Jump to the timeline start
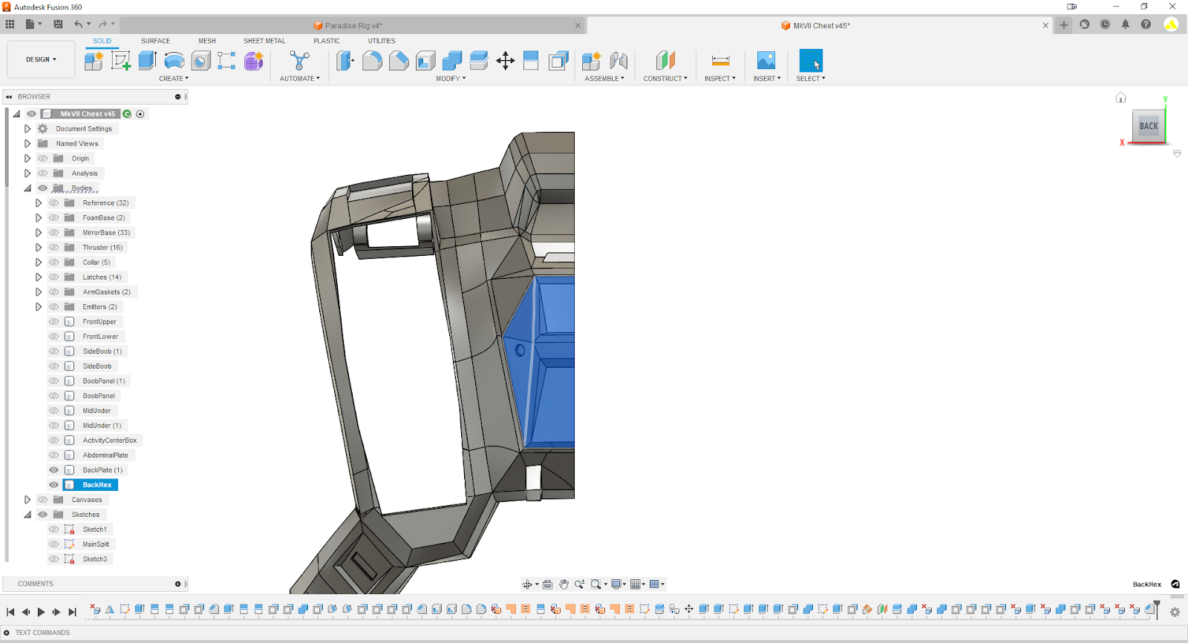The width and height of the screenshot is (1188, 643). tap(10, 612)
